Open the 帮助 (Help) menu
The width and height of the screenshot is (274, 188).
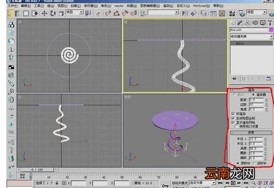click(x=218, y=6)
